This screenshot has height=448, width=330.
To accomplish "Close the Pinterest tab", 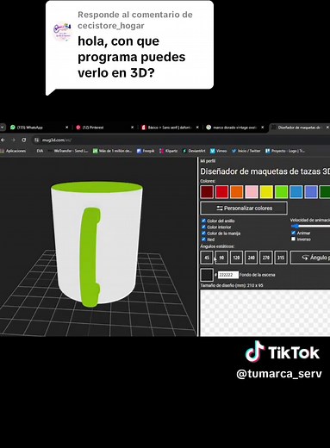I will (x=132, y=128).
